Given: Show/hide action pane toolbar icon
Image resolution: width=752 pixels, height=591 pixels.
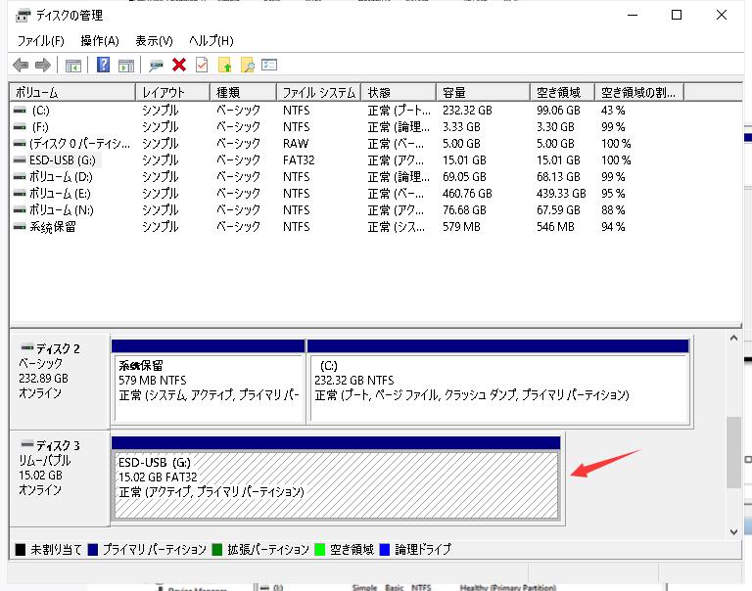Looking at the screenshot, I should click(x=126, y=66).
